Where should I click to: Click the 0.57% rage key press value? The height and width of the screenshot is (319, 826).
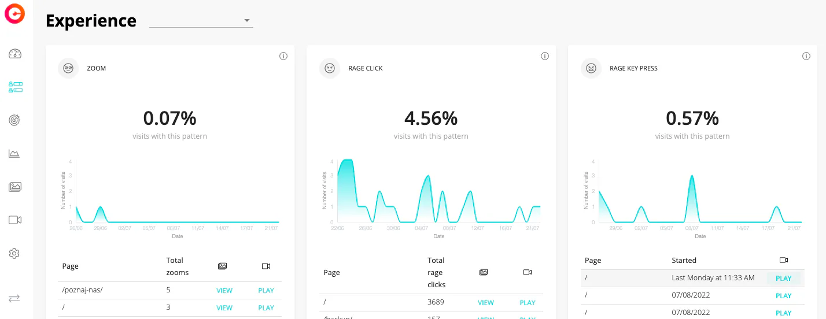(693, 118)
